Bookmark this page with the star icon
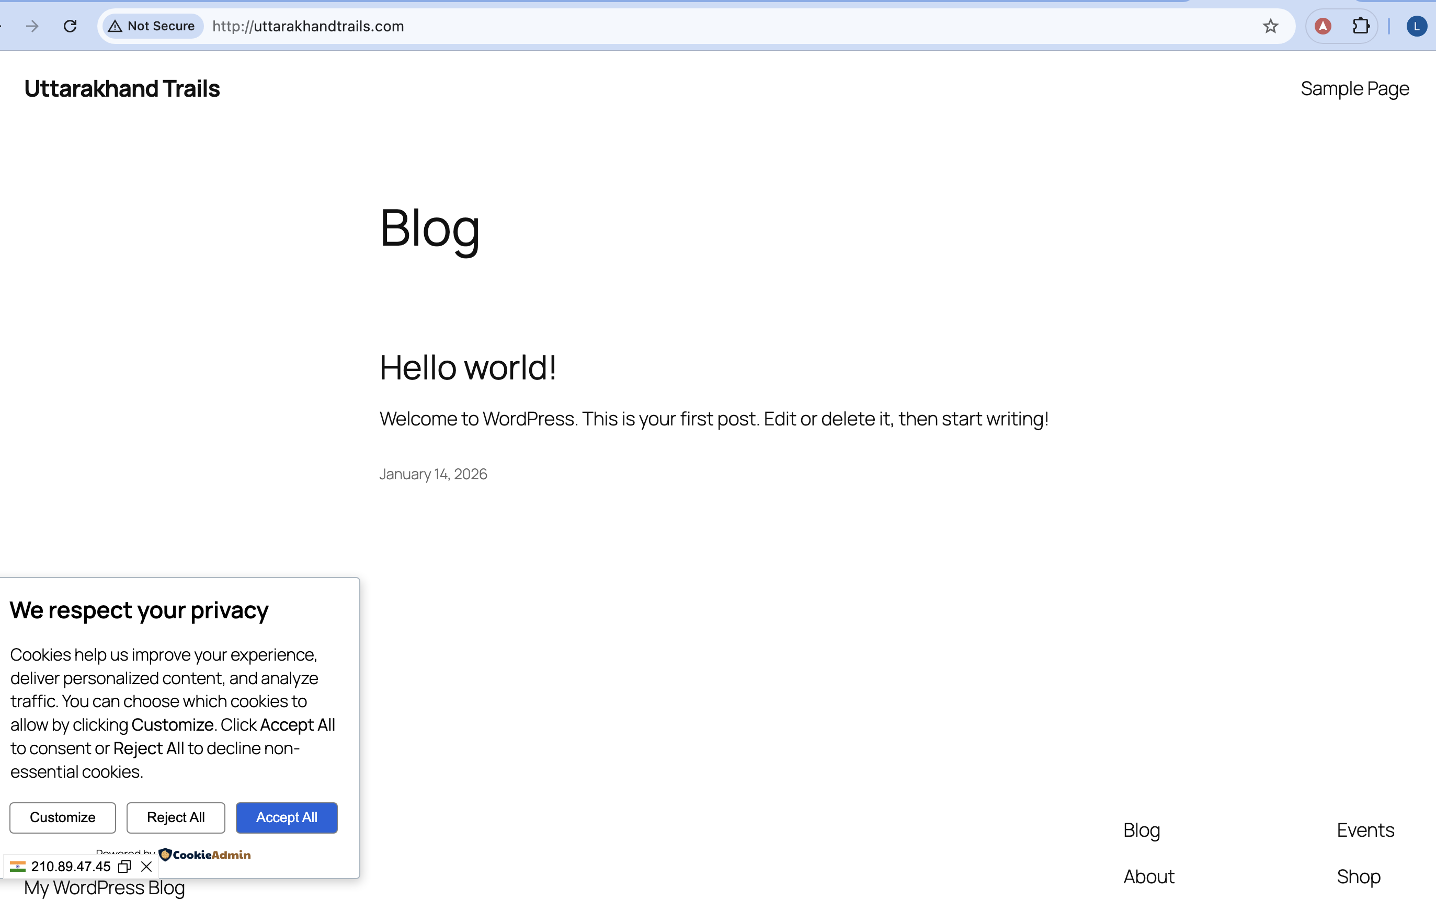 [1270, 26]
